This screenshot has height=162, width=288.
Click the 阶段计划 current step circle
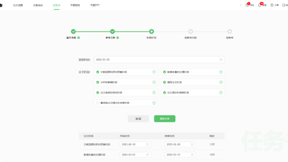tap(152, 31)
